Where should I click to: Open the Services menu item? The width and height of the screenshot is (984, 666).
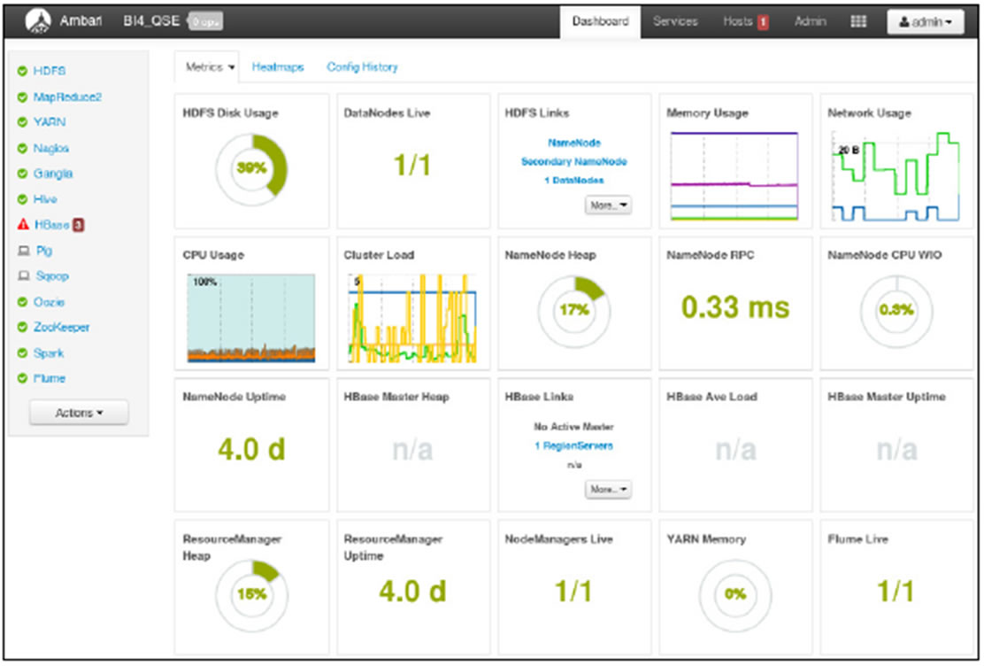[674, 21]
